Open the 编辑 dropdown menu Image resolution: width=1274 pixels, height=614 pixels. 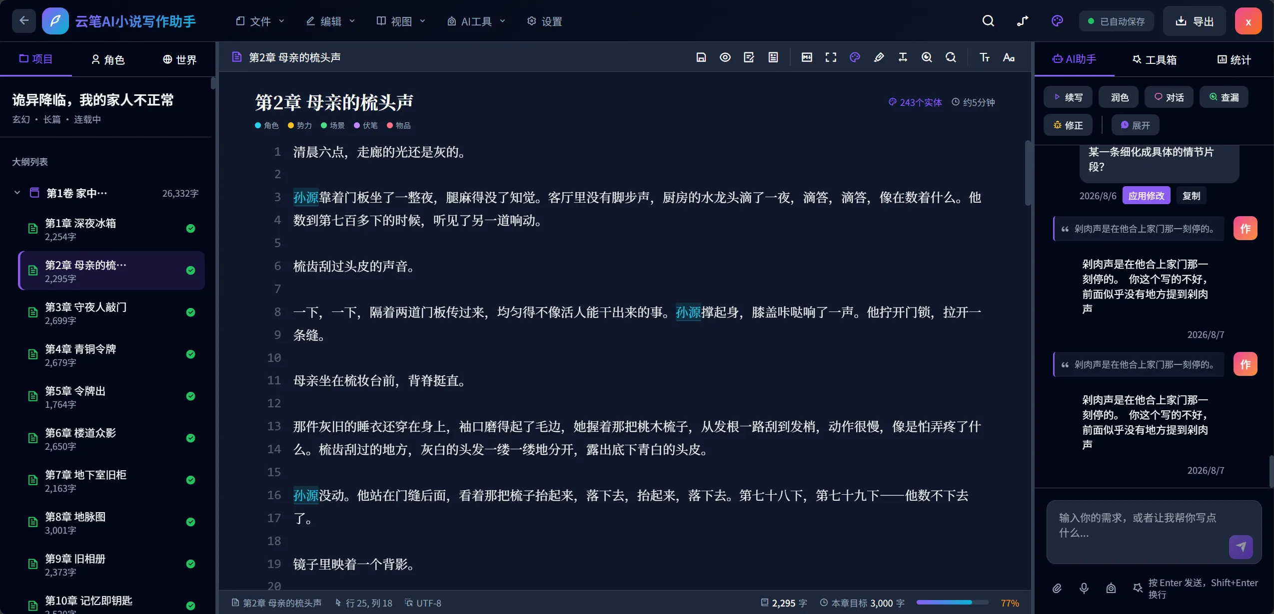click(330, 21)
